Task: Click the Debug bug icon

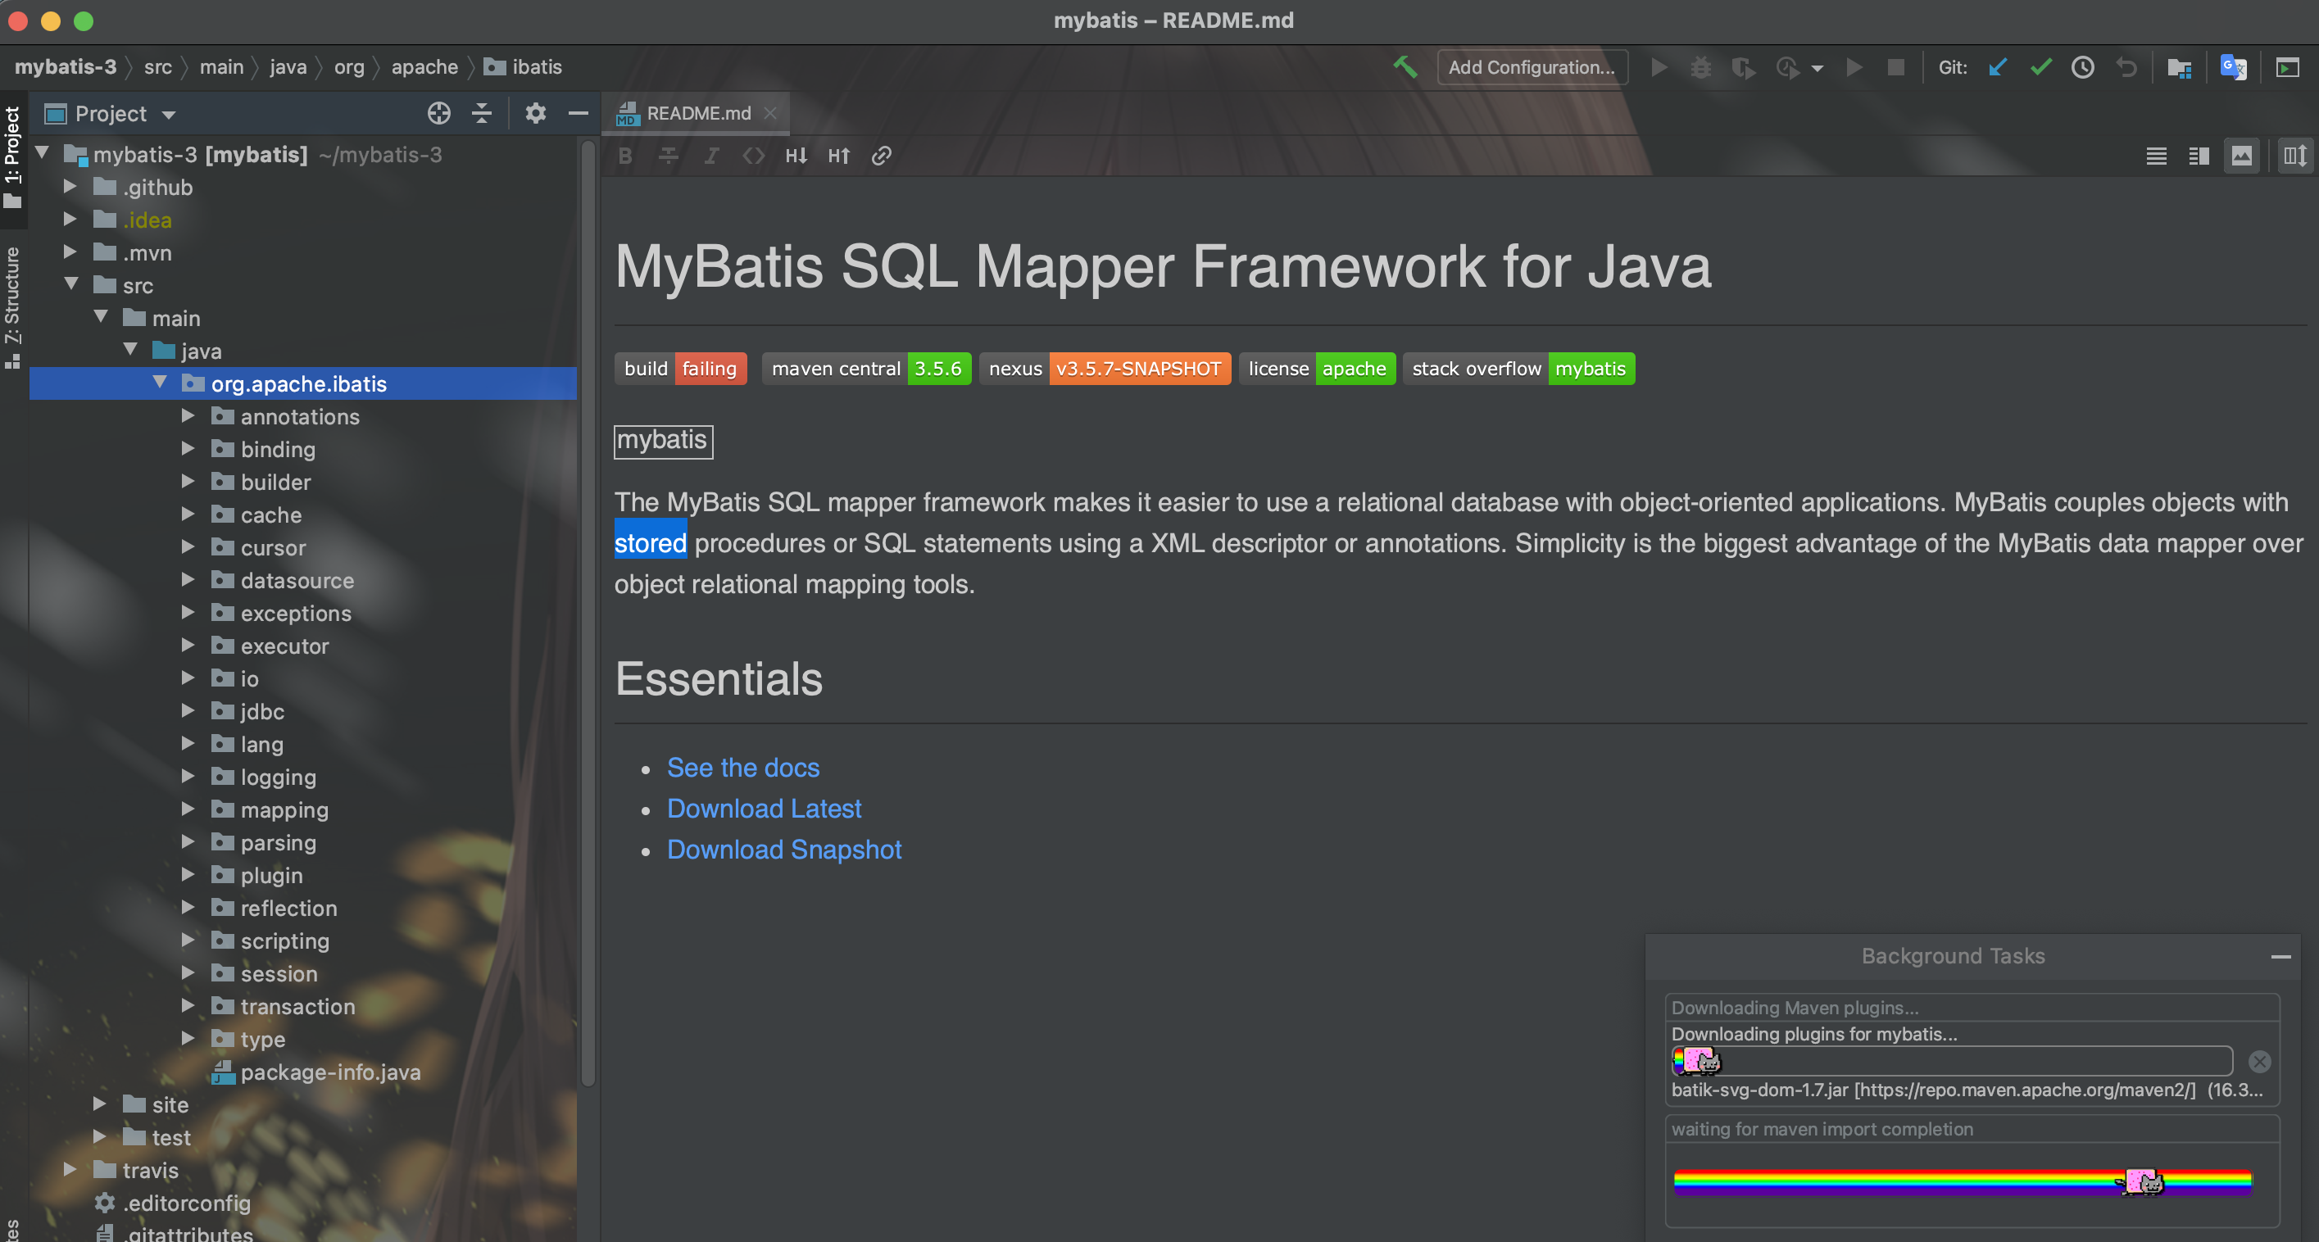Action: coord(1700,67)
